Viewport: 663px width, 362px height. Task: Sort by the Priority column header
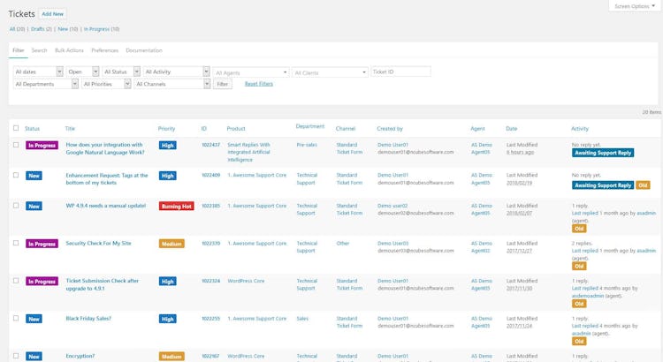point(166,128)
